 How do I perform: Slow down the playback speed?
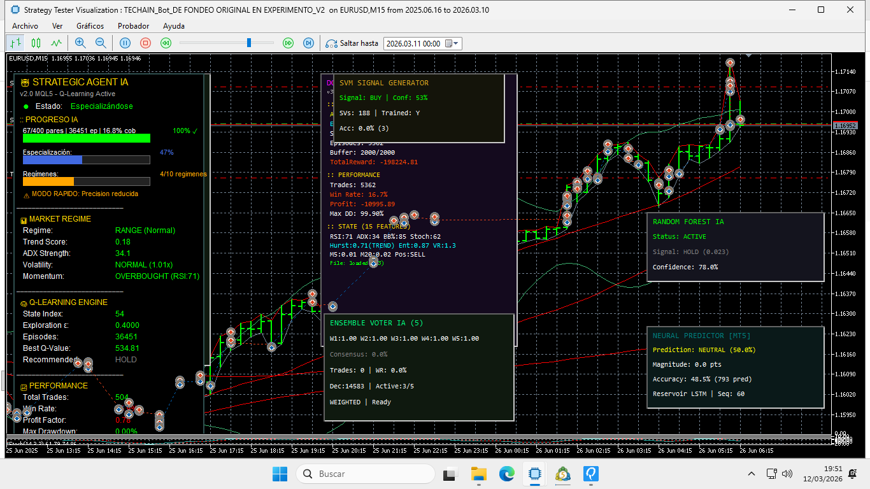[166, 43]
